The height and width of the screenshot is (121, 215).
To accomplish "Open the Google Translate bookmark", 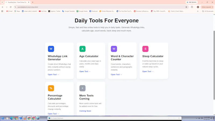I will [x=69, y=11].
